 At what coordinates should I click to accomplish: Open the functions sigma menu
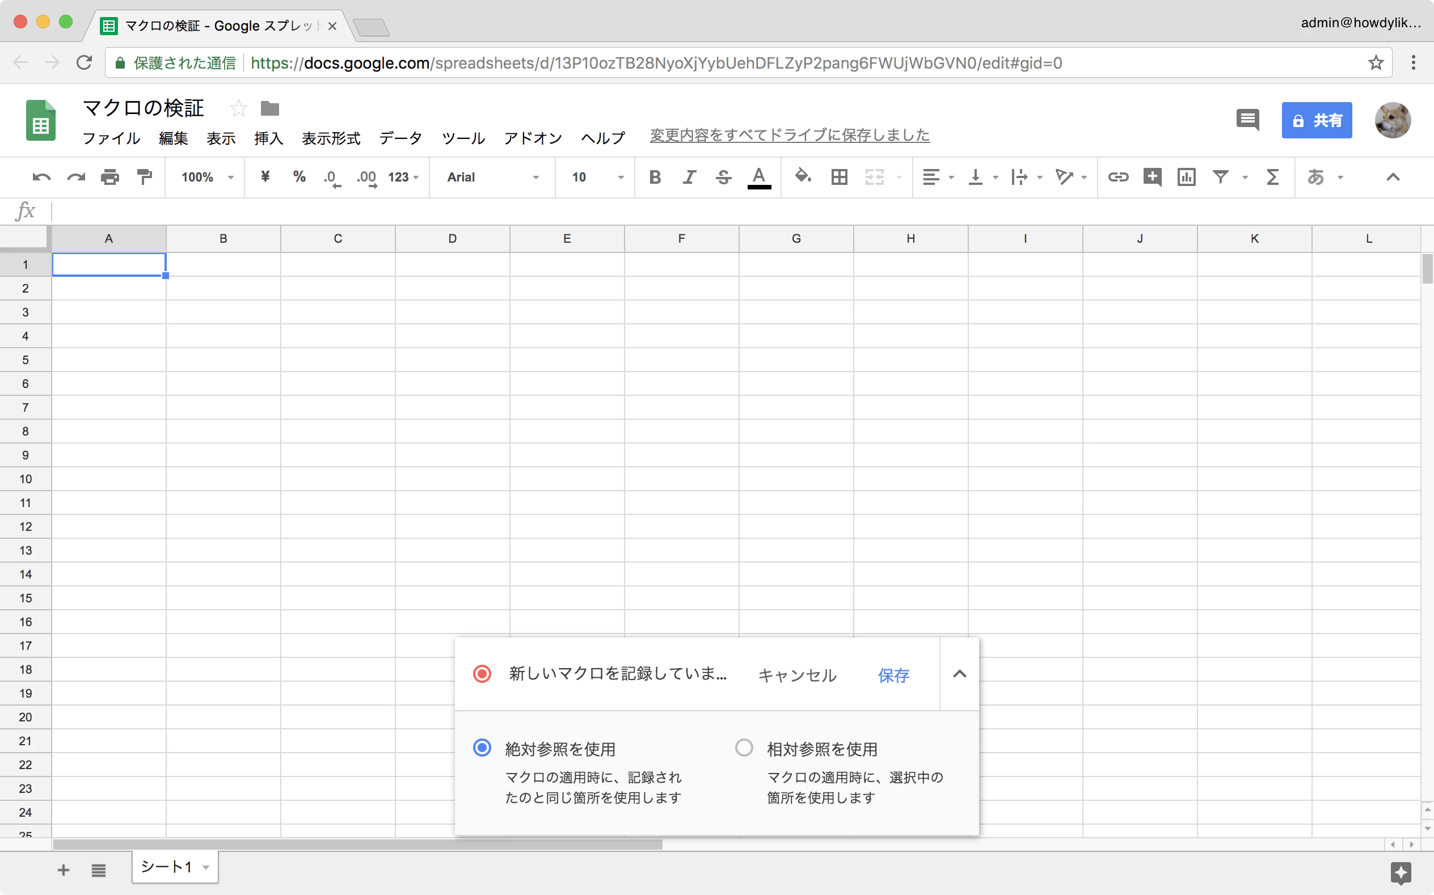[1272, 177]
